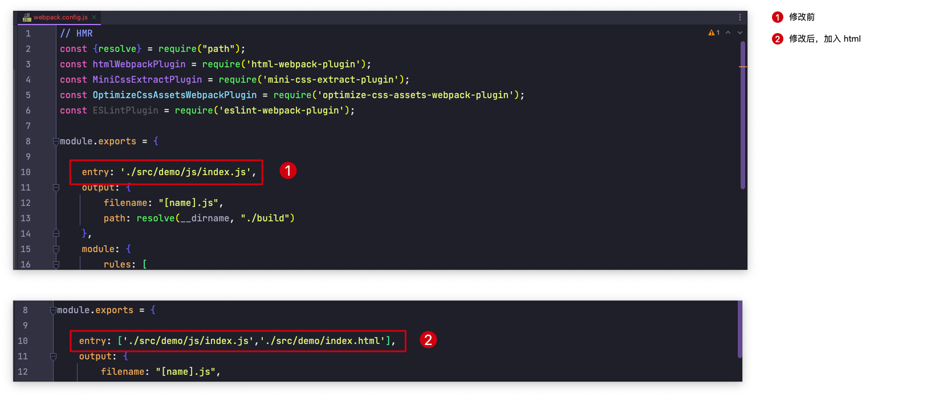Collapse the output block on line 11 in upper editor

[56, 188]
